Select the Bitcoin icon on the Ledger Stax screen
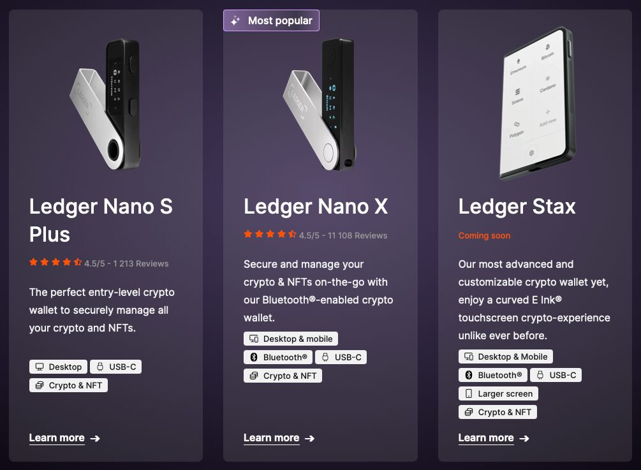641x470 pixels. tap(547, 47)
